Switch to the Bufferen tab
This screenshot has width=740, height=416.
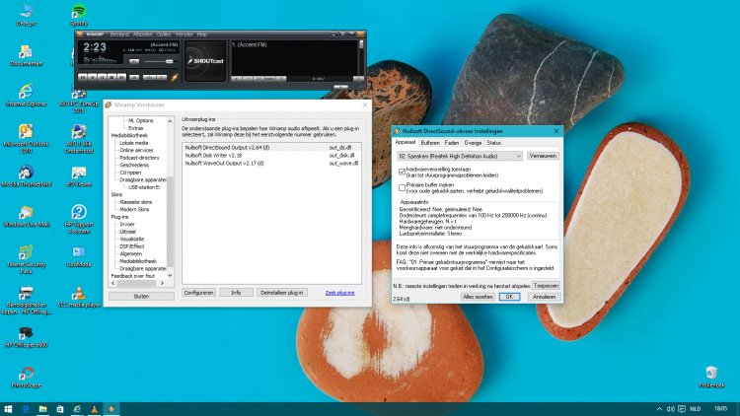tap(429, 142)
